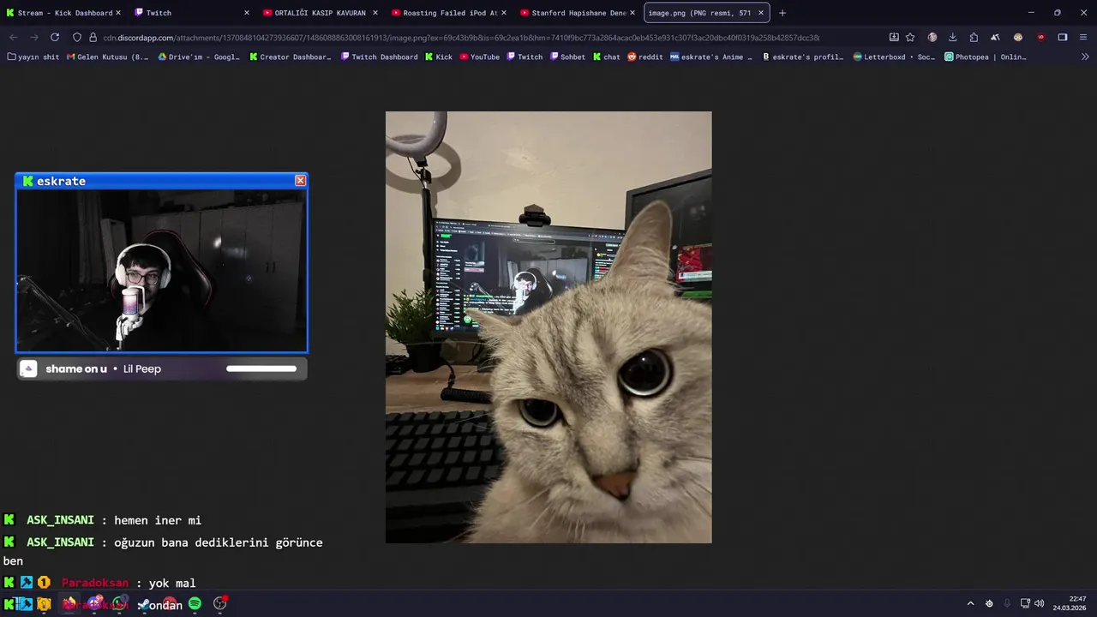Viewport: 1097px width, 617px height.
Task: Launch Spotify from the taskbar
Action: pyautogui.click(x=195, y=604)
